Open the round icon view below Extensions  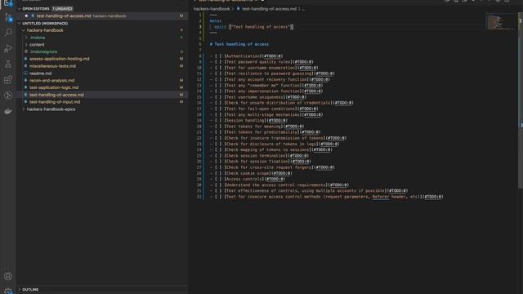tap(8, 96)
